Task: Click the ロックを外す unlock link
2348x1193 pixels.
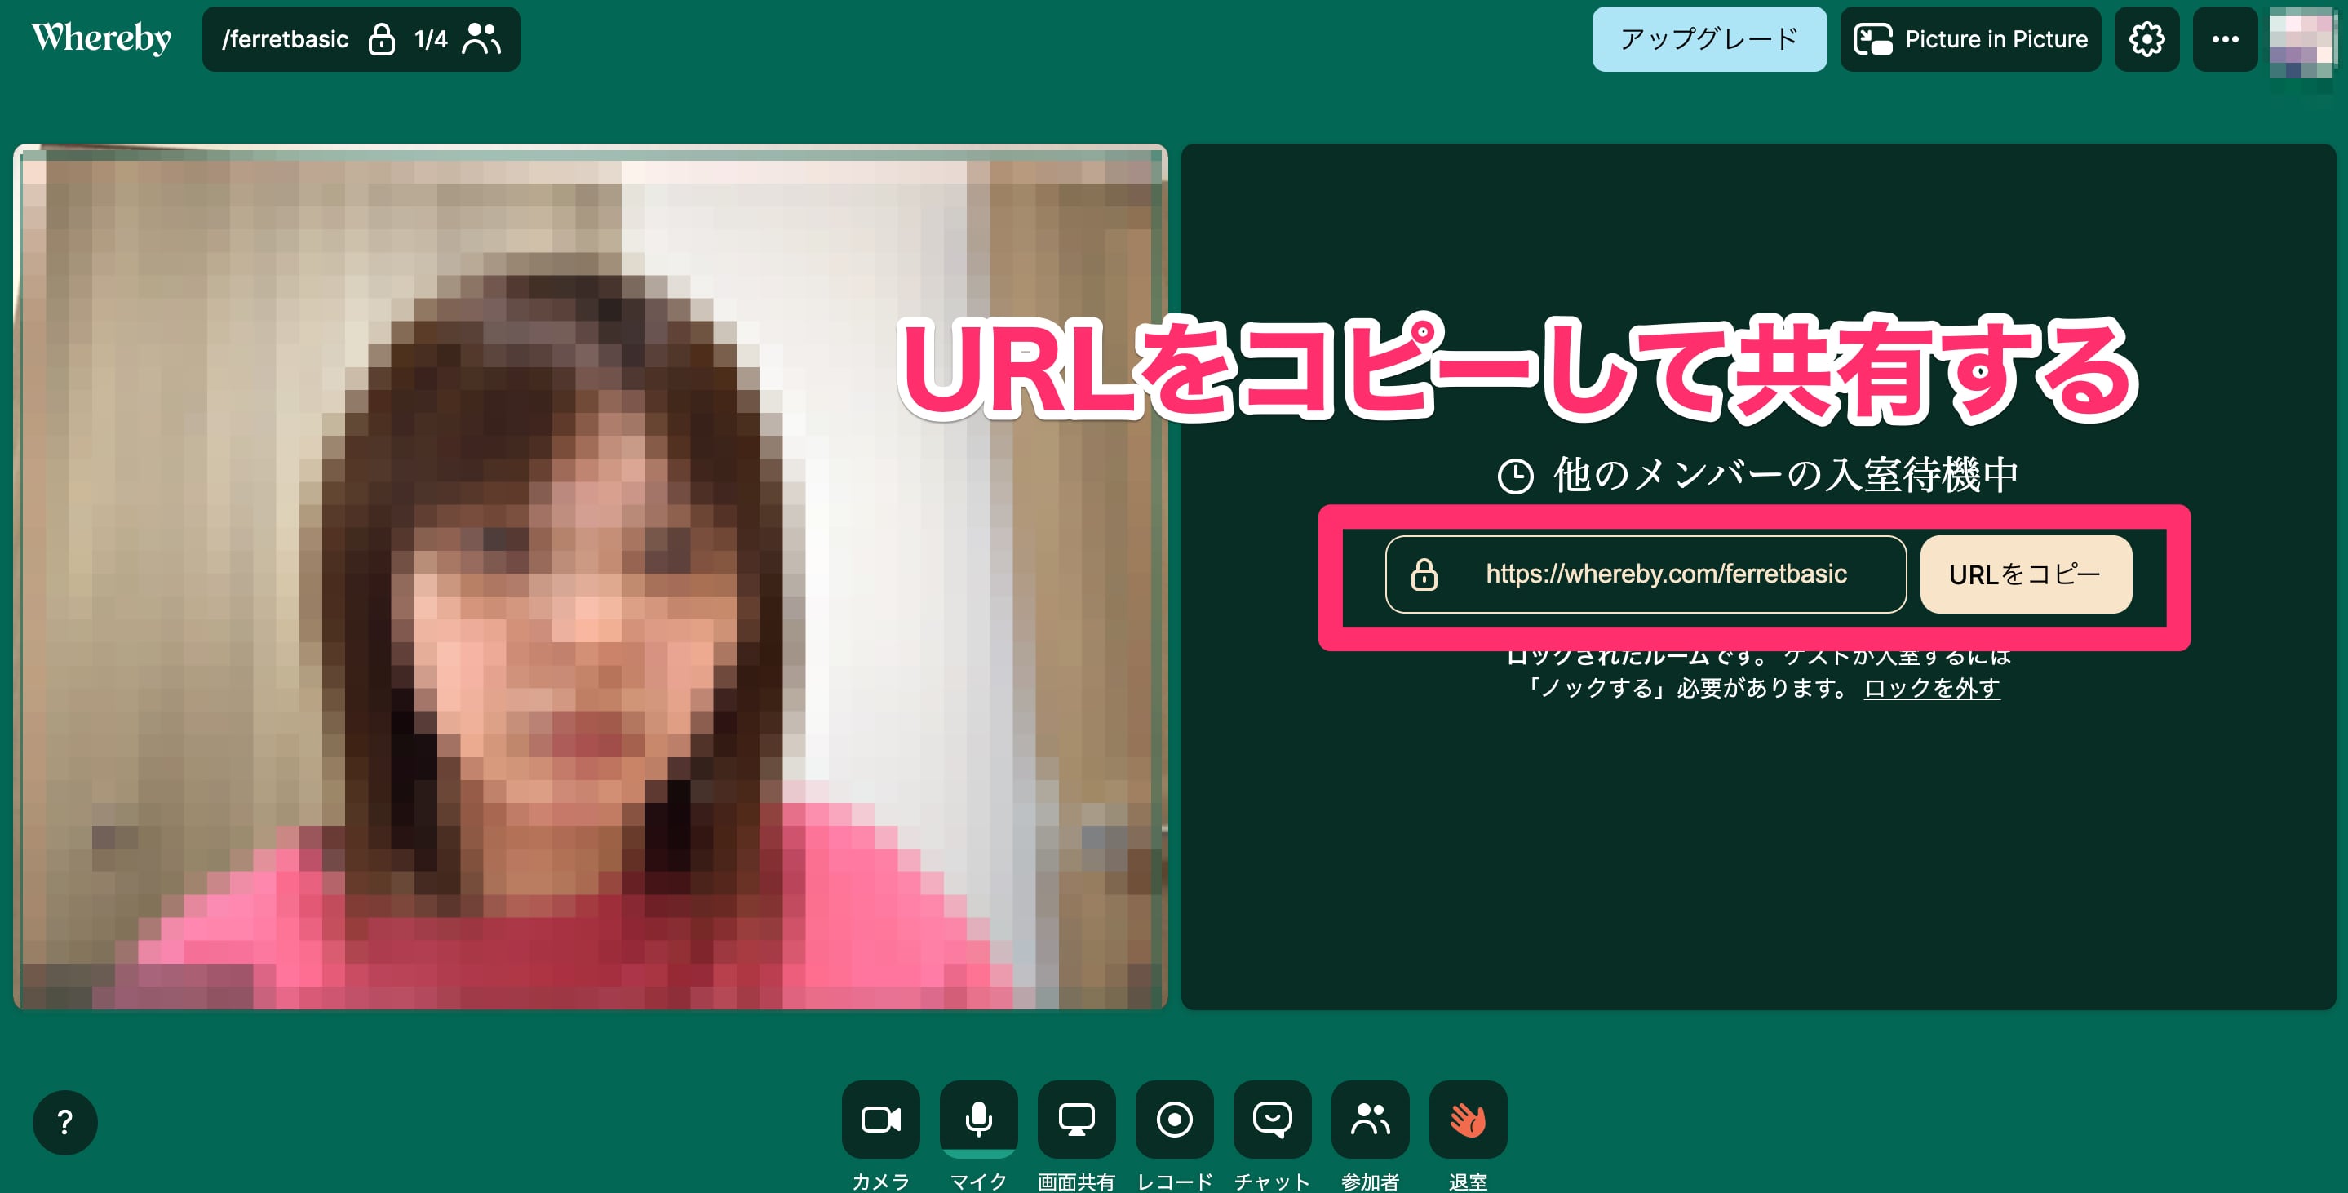Action: (x=1931, y=688)
